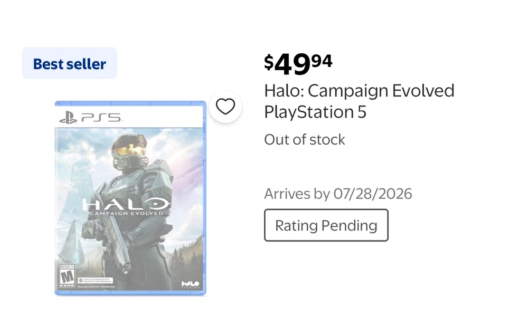Click the $49.94 price
The width and height of the screenshot is (528, 317).
click(298, 64)
